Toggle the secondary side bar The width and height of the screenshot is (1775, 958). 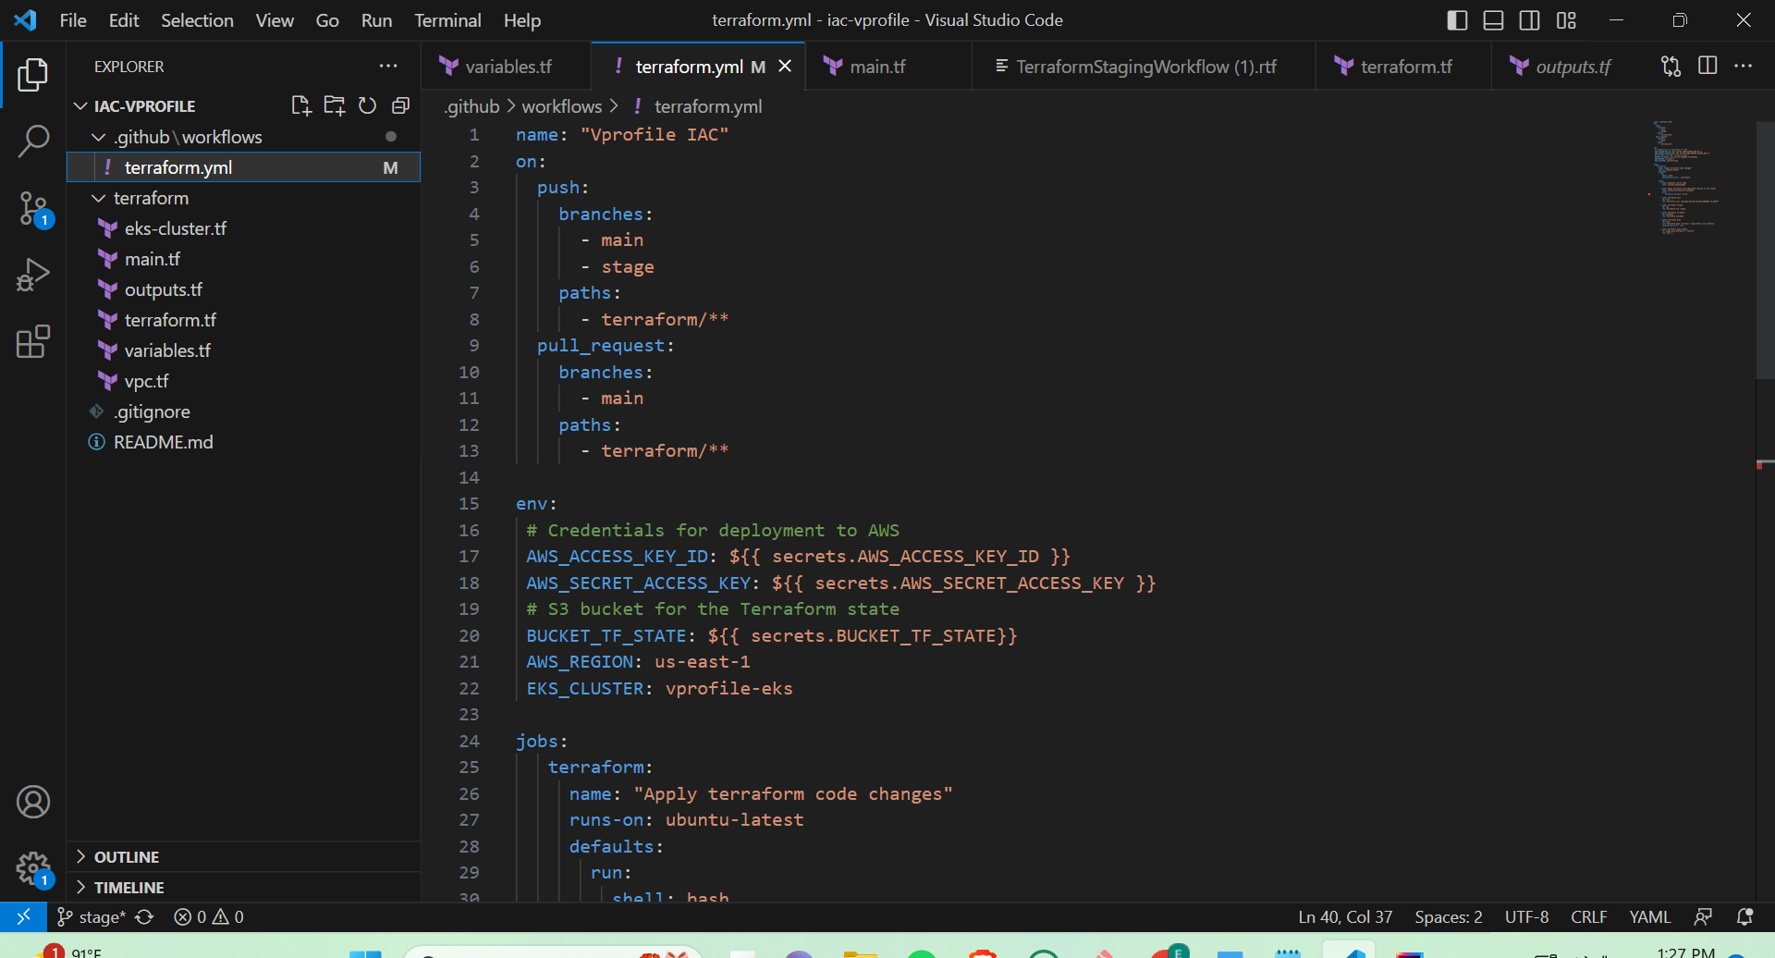pyautogui.click(x=1530, y=20)
